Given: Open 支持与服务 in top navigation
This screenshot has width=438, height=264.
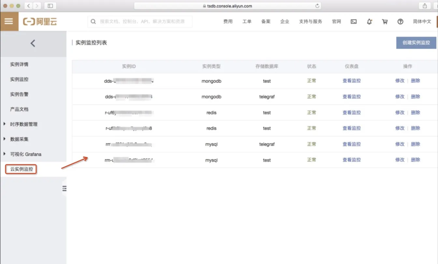Looking at the screenshot, I should pyautogui.click(x=311, y=21).
